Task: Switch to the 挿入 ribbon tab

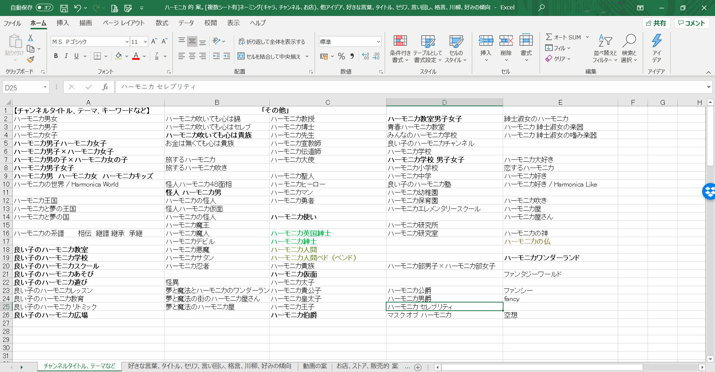Action: [x=62, y=23]
